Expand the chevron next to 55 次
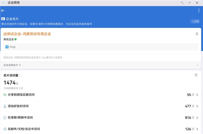This screenshot has height=134, width=203. click(x=197, y=95)
